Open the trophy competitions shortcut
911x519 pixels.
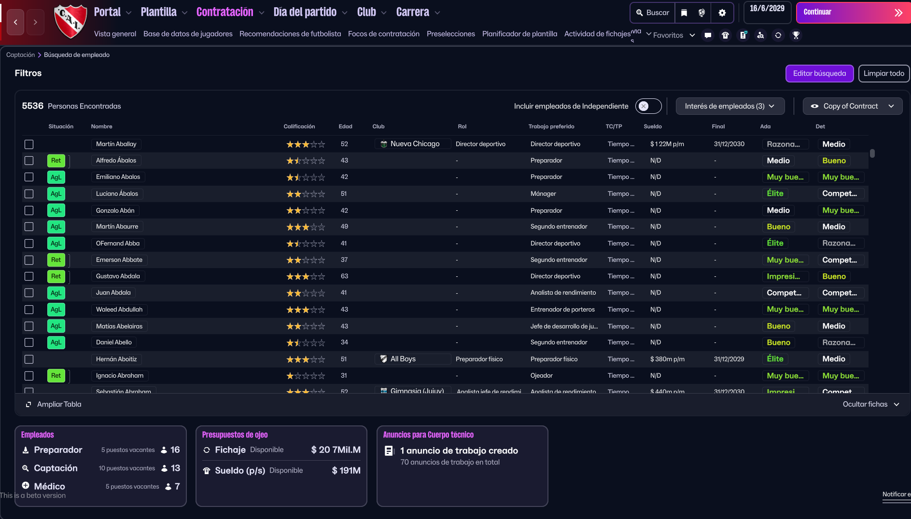[x=796, y=35]
